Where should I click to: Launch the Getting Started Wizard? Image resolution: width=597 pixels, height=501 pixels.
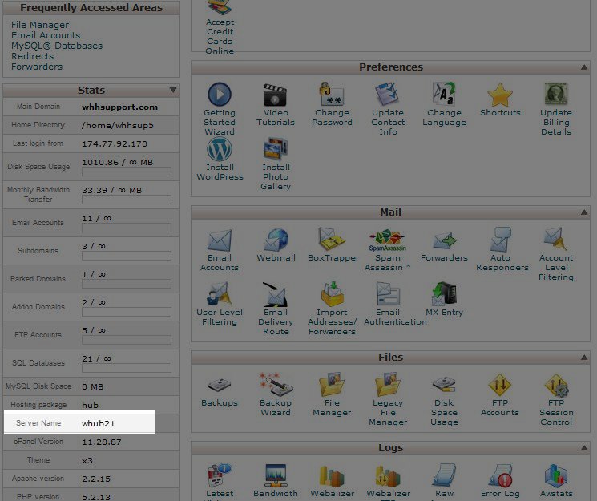click(220, 95)
